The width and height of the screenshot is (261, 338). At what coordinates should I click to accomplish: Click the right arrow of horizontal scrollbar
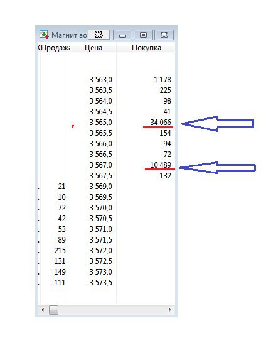(169, 310)
